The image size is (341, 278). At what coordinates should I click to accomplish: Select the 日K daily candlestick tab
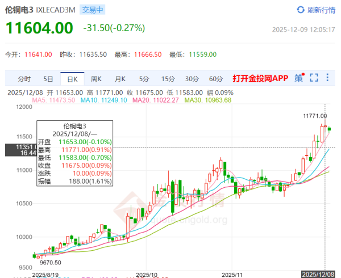point(72,79)
